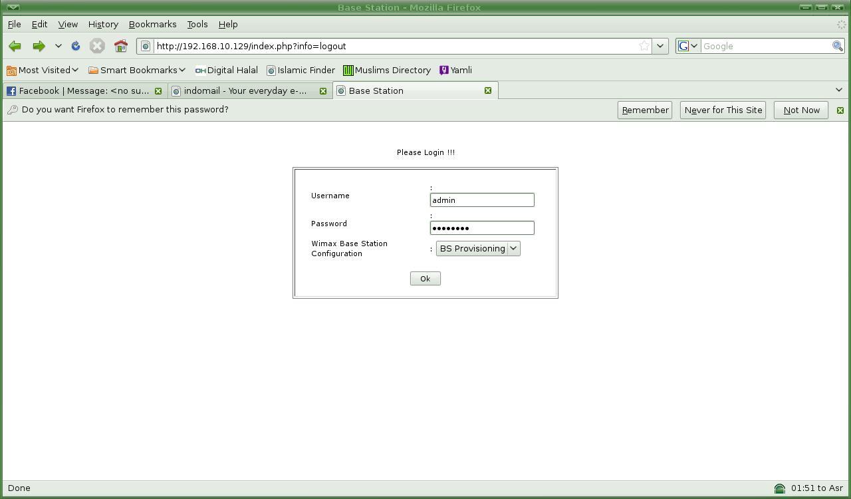The height and width of the screenshot is (499, 851).
Task: Open the address bar history dropdown
Action: coord(660,46)
